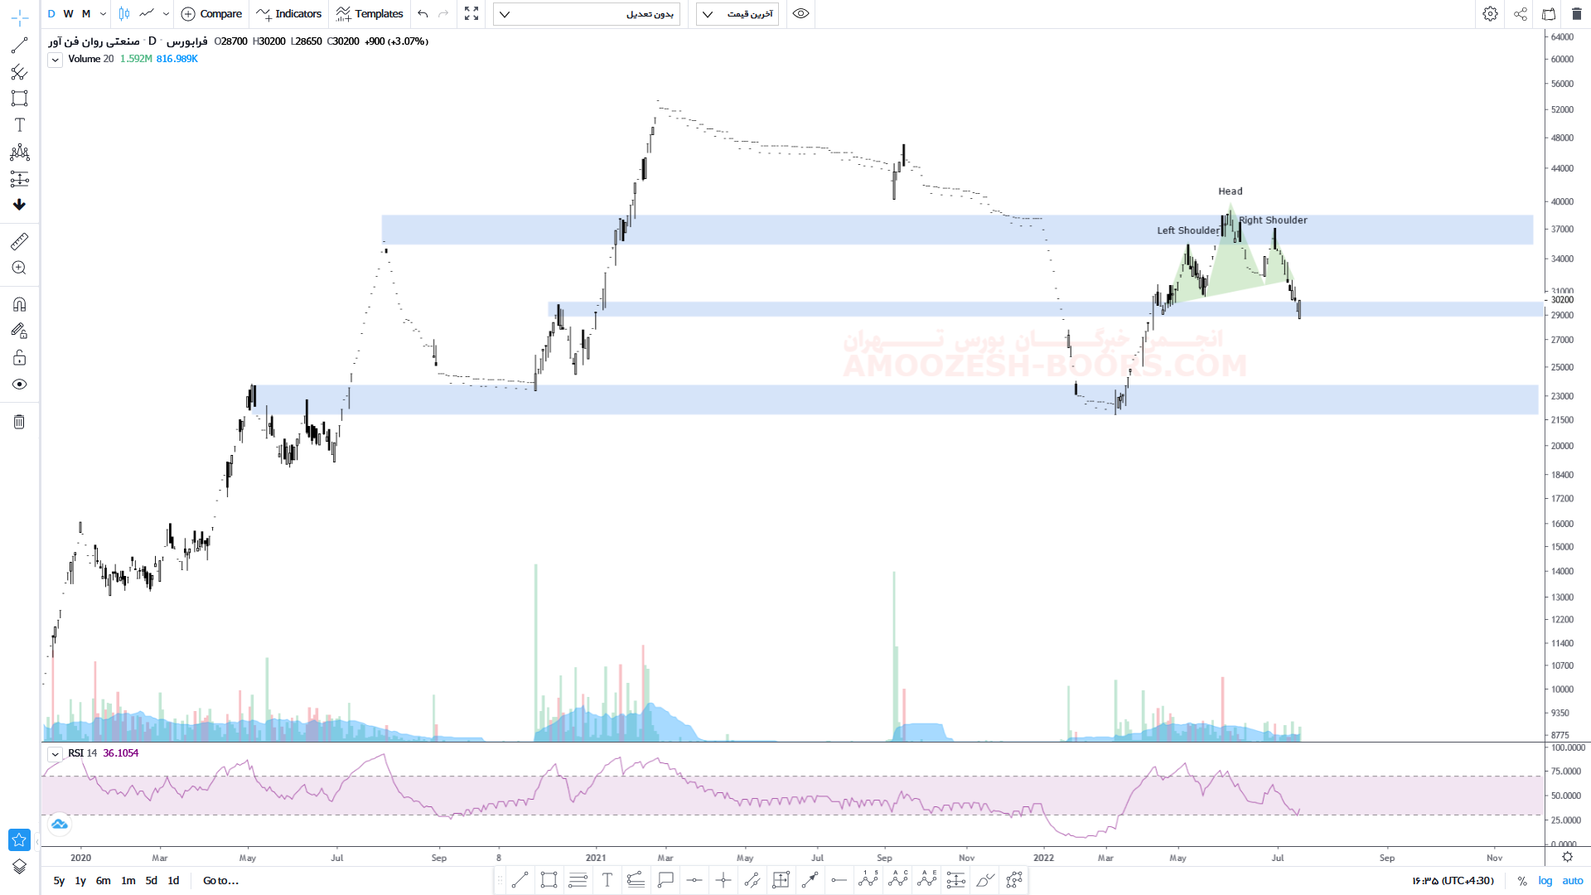Select the trend line tool in left sidebar
1591x895 pixels.
click(19, 45)
